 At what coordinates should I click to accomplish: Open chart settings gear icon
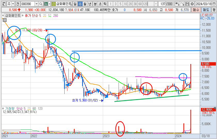click(x=192, y=4)
